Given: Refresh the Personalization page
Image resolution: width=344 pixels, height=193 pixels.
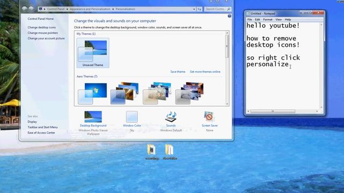Looking at the screenshot, I should click(x=199, y=9).
